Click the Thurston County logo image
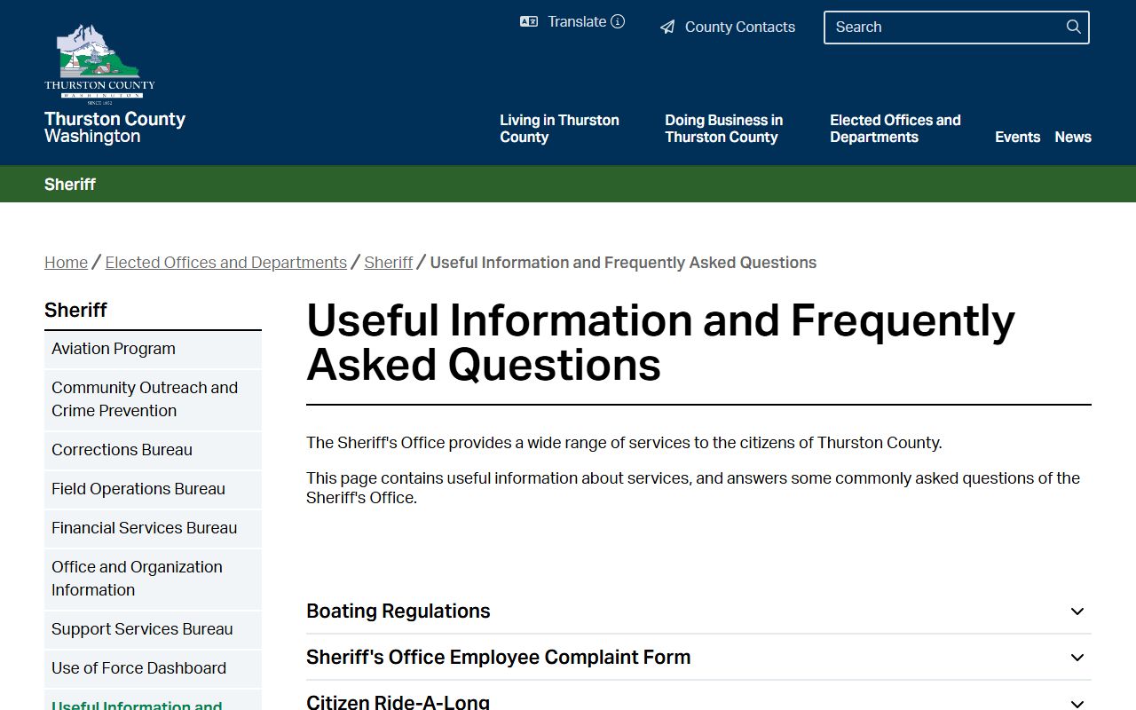The height and width of the screenshot is (710, 1136). 99,64
